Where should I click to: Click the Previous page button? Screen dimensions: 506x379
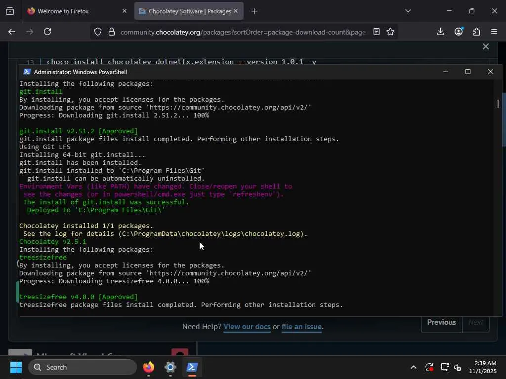[441, 322]
